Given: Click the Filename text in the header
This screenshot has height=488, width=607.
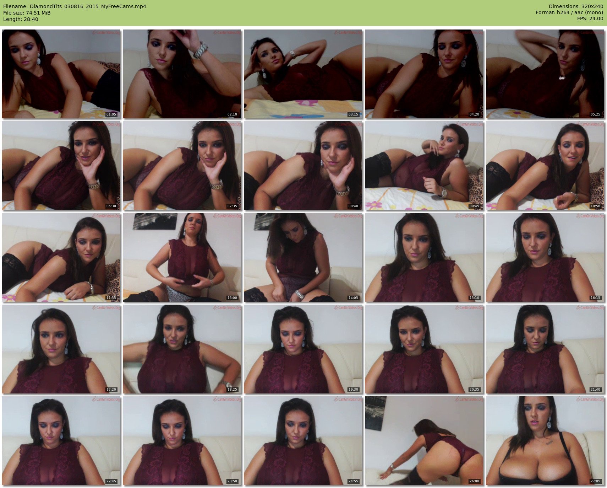Looking at the screenshot, I should [x=75, y=6].
